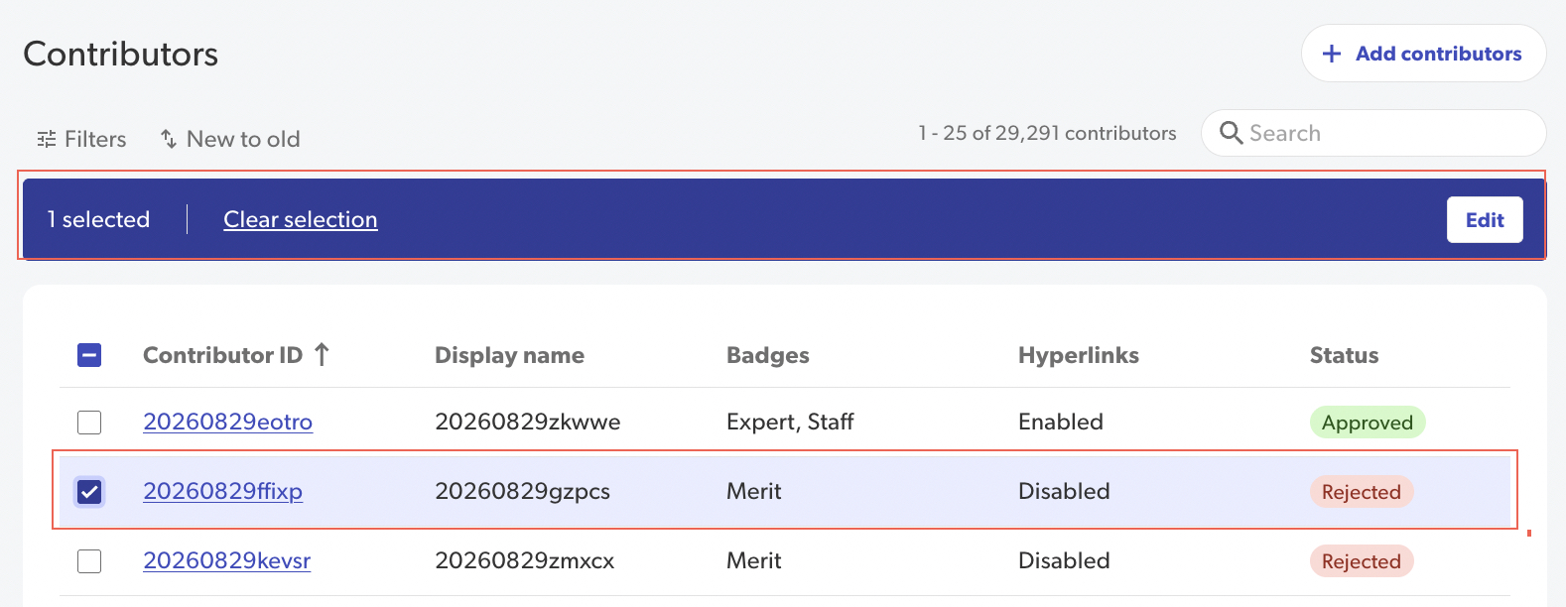Image resolution: width=1566 pixels, height=607 pixels.
Task: Click the Approved status badge
Action: [1368, 423]
